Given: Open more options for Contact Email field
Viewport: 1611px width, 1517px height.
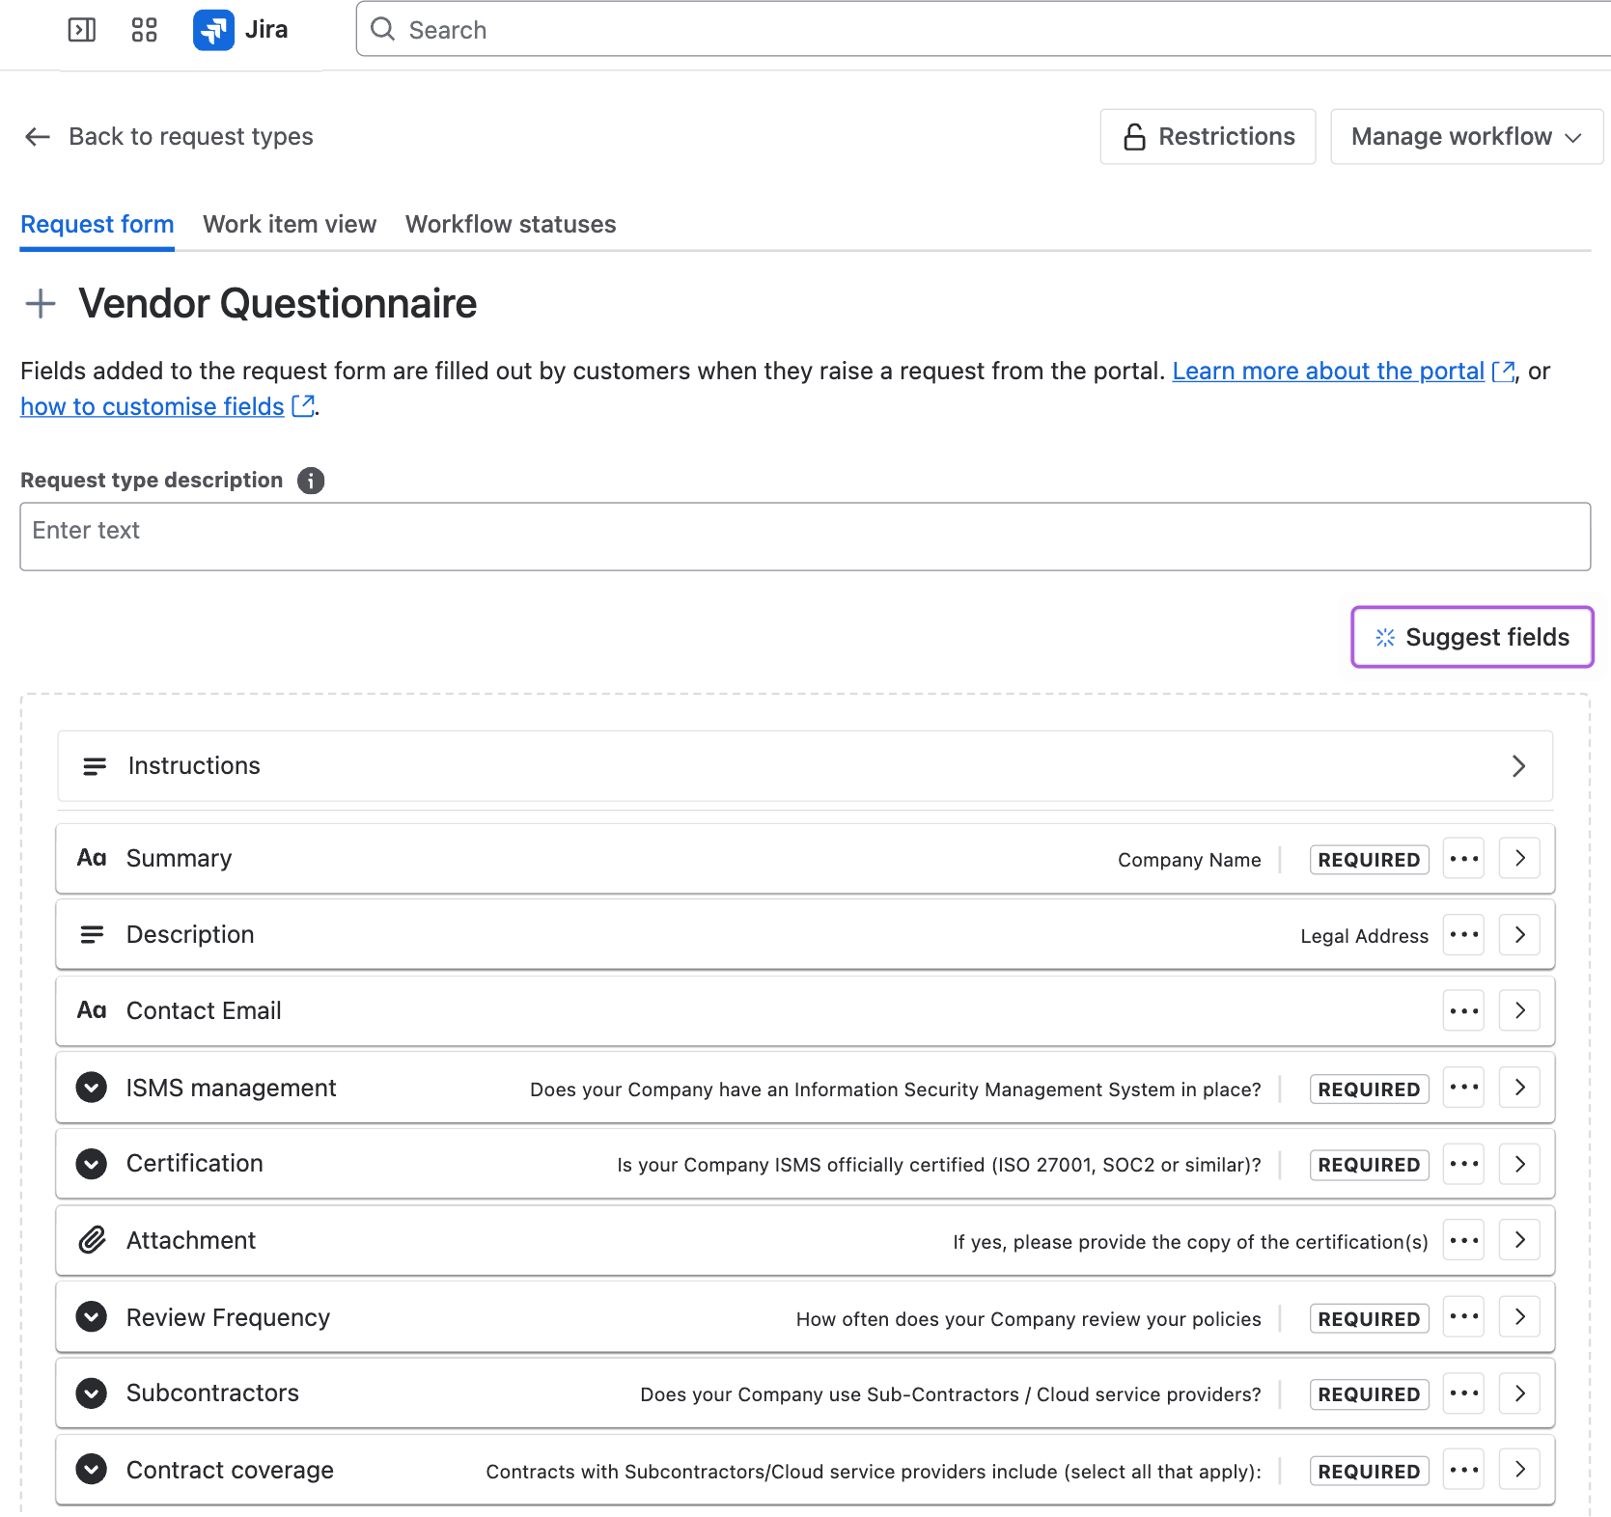Looking at the screenshot, I should coord(1463,1011).
